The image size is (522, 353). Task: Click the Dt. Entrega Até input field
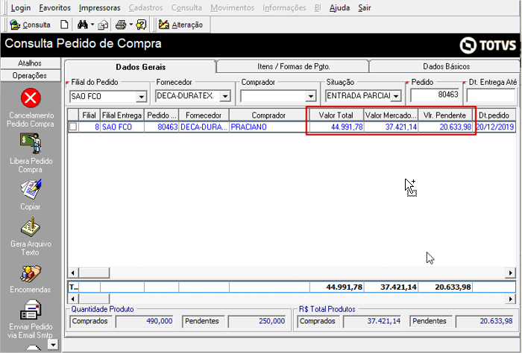pos(491,96)
